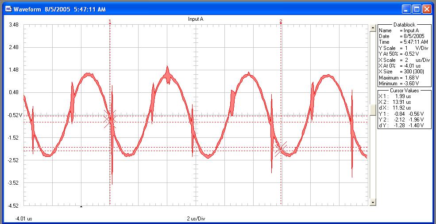The width and height of the screenshot is (436, 224).
Task: Click the 'Y 2 : -2.12 -1.96 V' row
Action: (x=401, y=120)
